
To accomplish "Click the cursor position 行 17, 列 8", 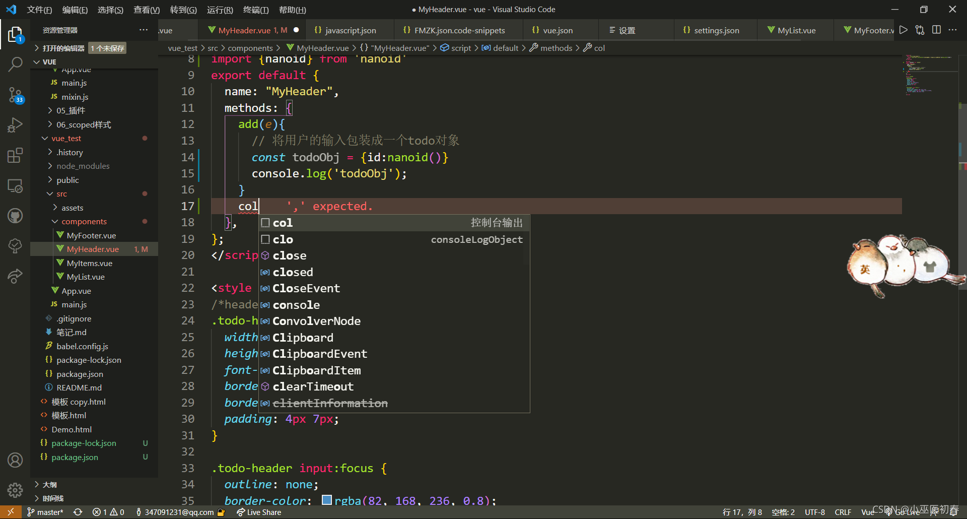I will coord(742,512).
